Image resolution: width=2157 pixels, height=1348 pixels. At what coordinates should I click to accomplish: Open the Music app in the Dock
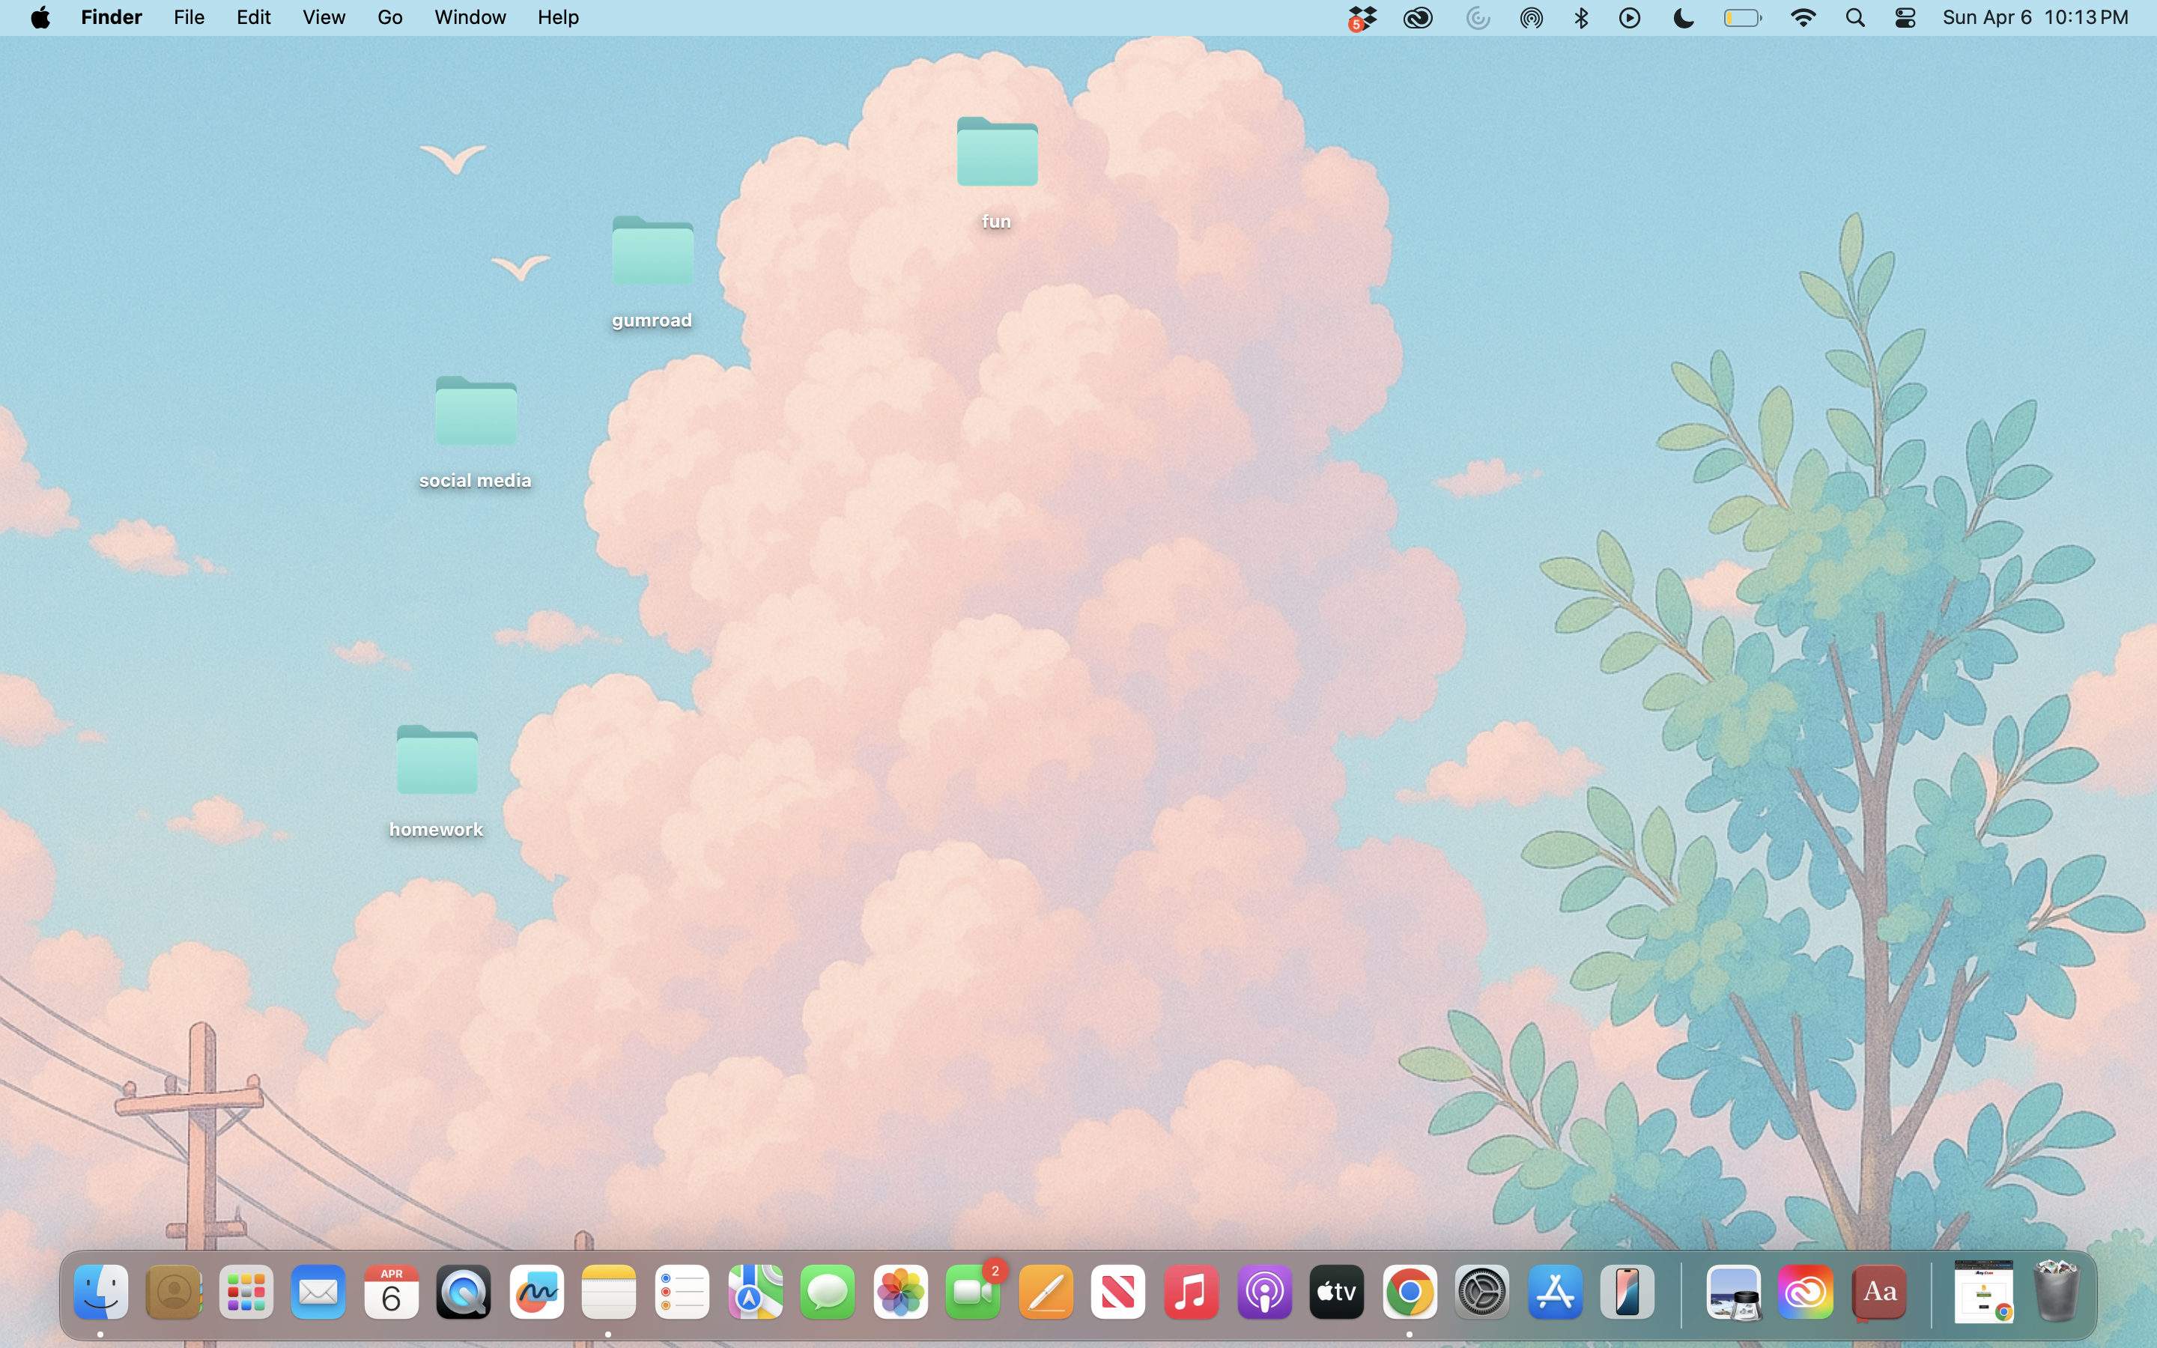1192,1292
